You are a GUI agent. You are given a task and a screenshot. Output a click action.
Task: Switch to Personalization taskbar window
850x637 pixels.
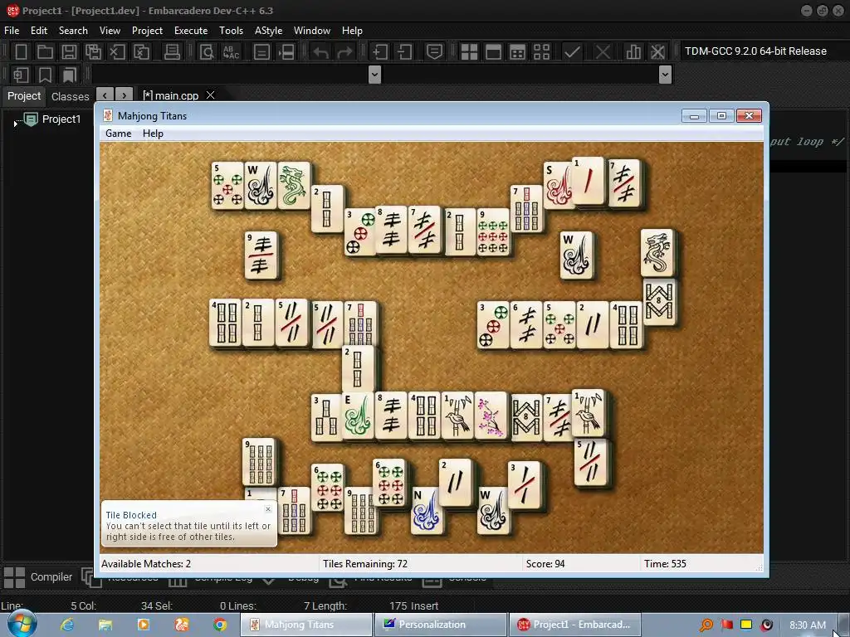coord(440,625)
